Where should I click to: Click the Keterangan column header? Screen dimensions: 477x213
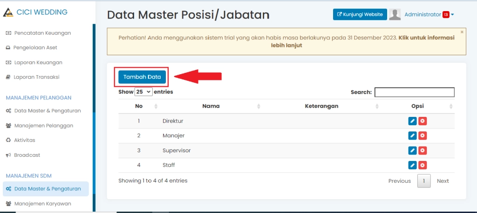click(x=321, y=106)
